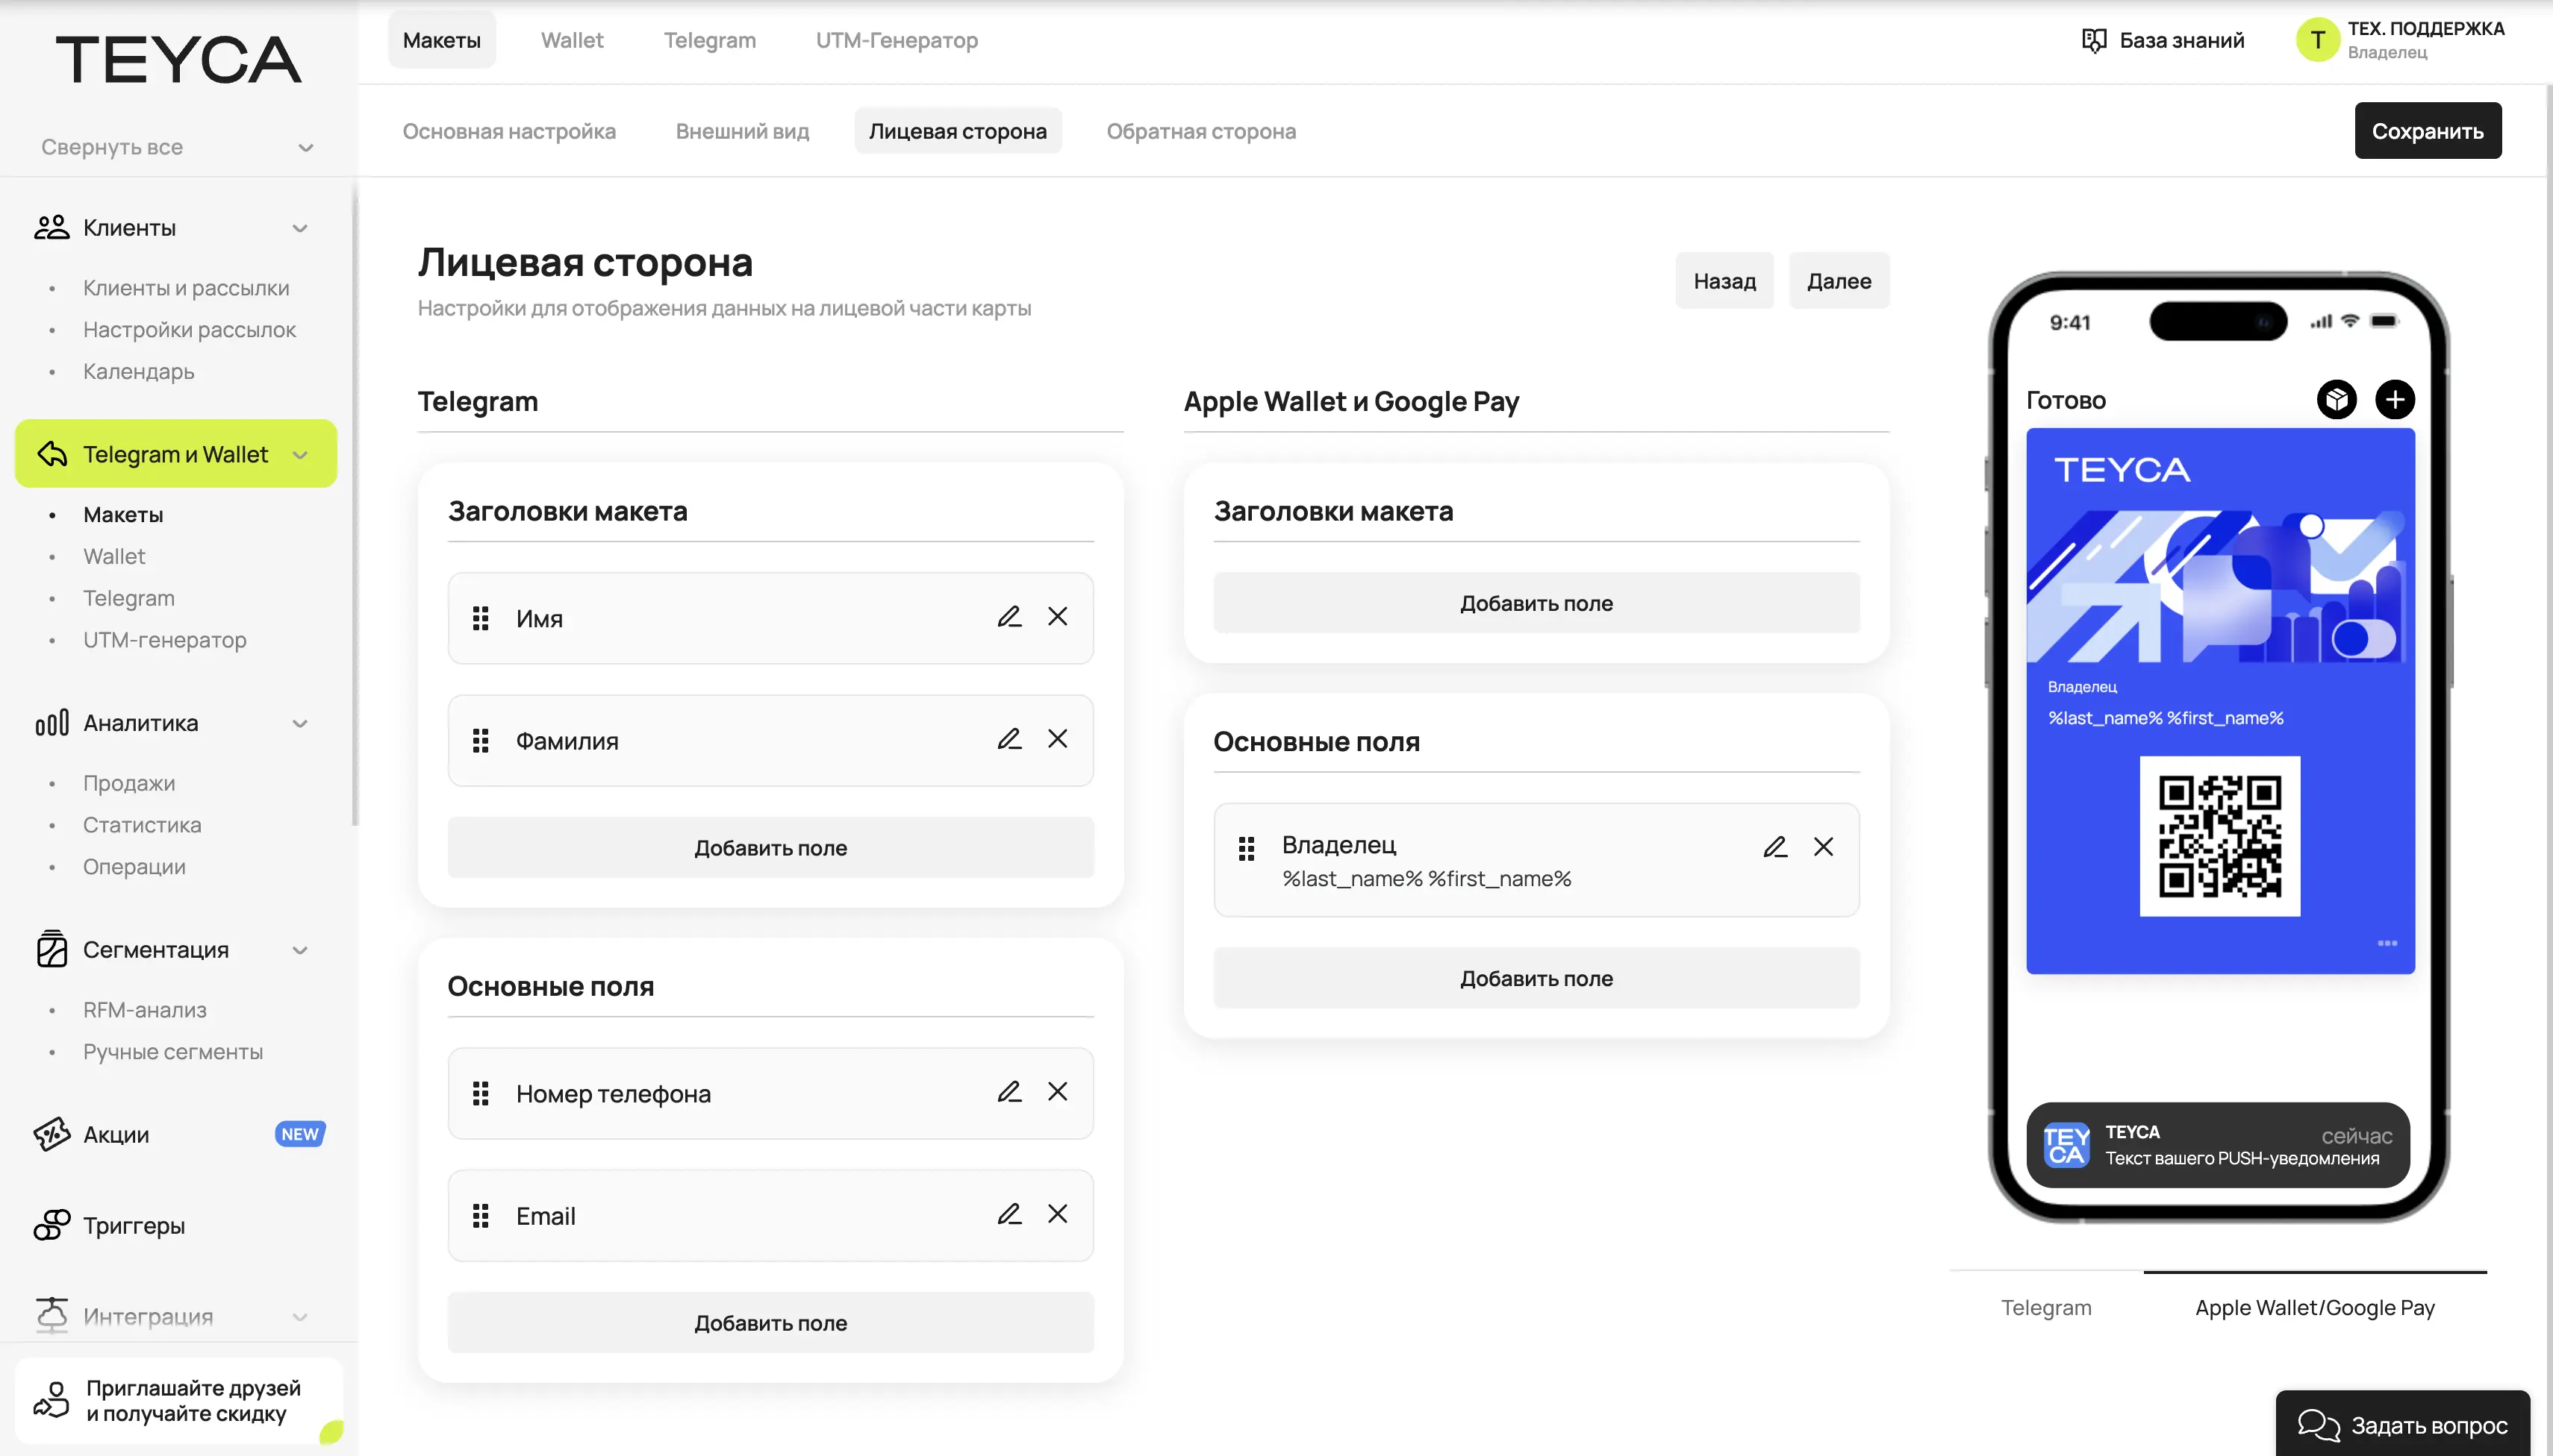Click the Сегментация notebook icon
Image resolution: width=2553 pixels, height=1456 pixels.
point(52,949)
